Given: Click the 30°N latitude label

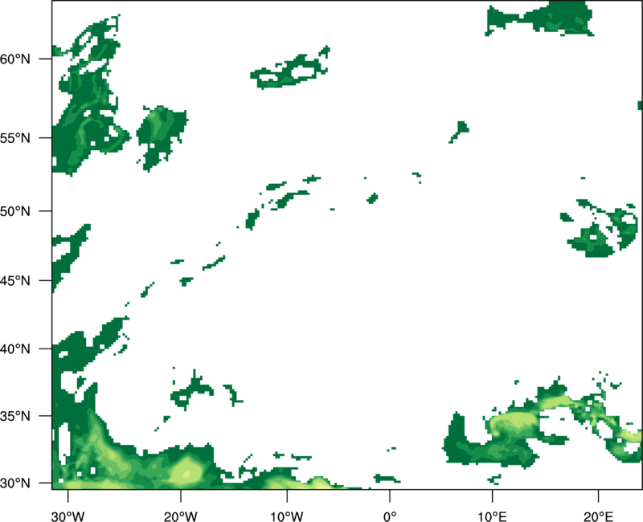Looking at the screenshot, I should [x=15, y=483].
